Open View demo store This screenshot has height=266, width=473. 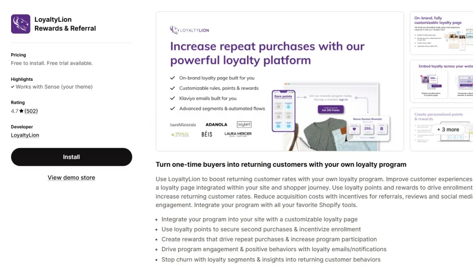[x=71, y=177]
